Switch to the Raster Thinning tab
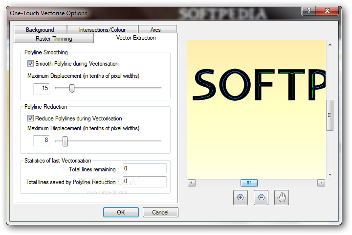The height and width of the screenshot is (235, 352). pos(54,39)
